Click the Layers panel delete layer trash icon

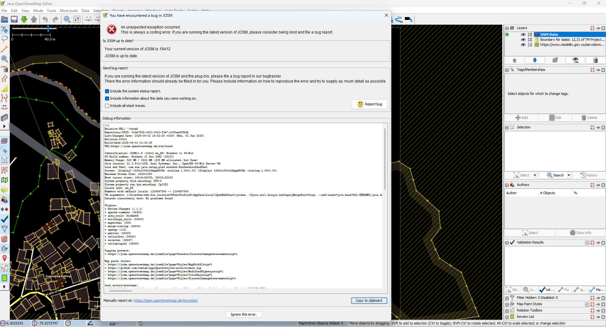tap(595, 60)
